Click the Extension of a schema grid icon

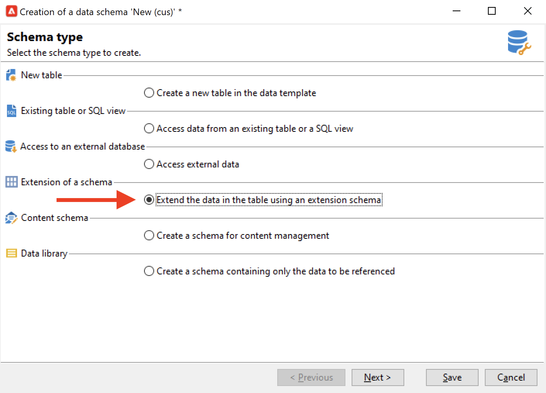coord(12,182)
